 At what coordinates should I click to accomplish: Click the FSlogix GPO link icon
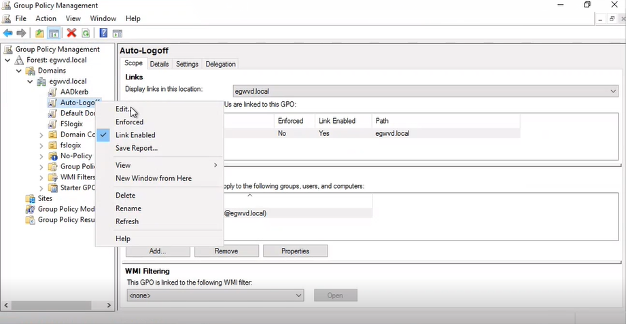tap(52, 124)
